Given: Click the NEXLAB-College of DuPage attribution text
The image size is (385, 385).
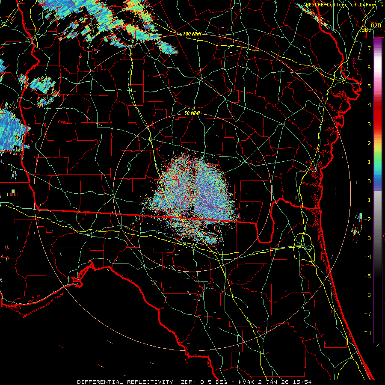Looking at the screenshot, I should click(x=344, y=5).
